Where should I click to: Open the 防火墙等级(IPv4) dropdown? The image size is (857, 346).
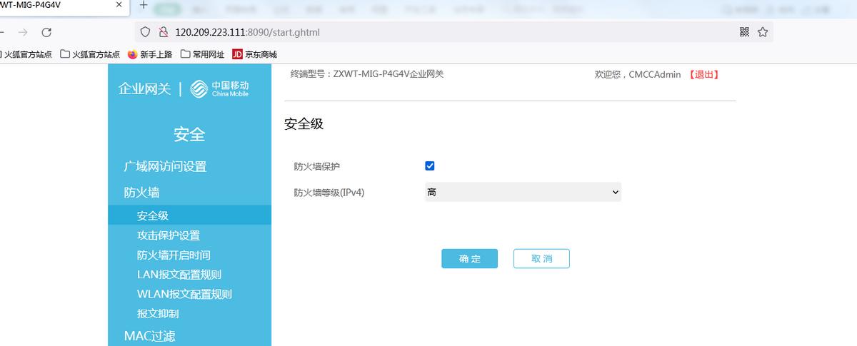(523, 192)
